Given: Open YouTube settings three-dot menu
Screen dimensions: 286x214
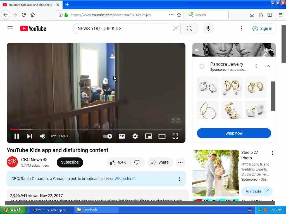Looking at the screenshot, I should click(x=241, y=28).
